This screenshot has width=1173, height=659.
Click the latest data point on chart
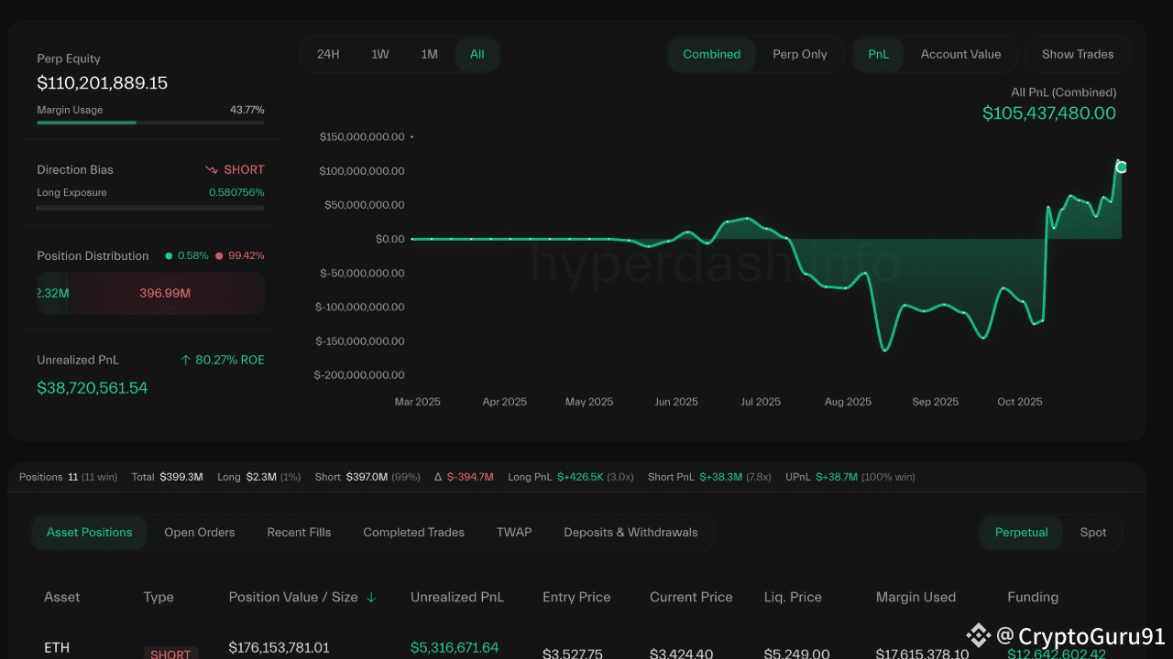pyautogui.click(x=1121, y=167)
